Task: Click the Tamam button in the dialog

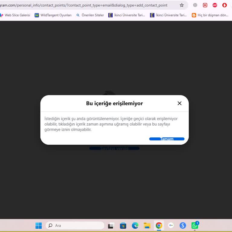Action: (167, 139)
